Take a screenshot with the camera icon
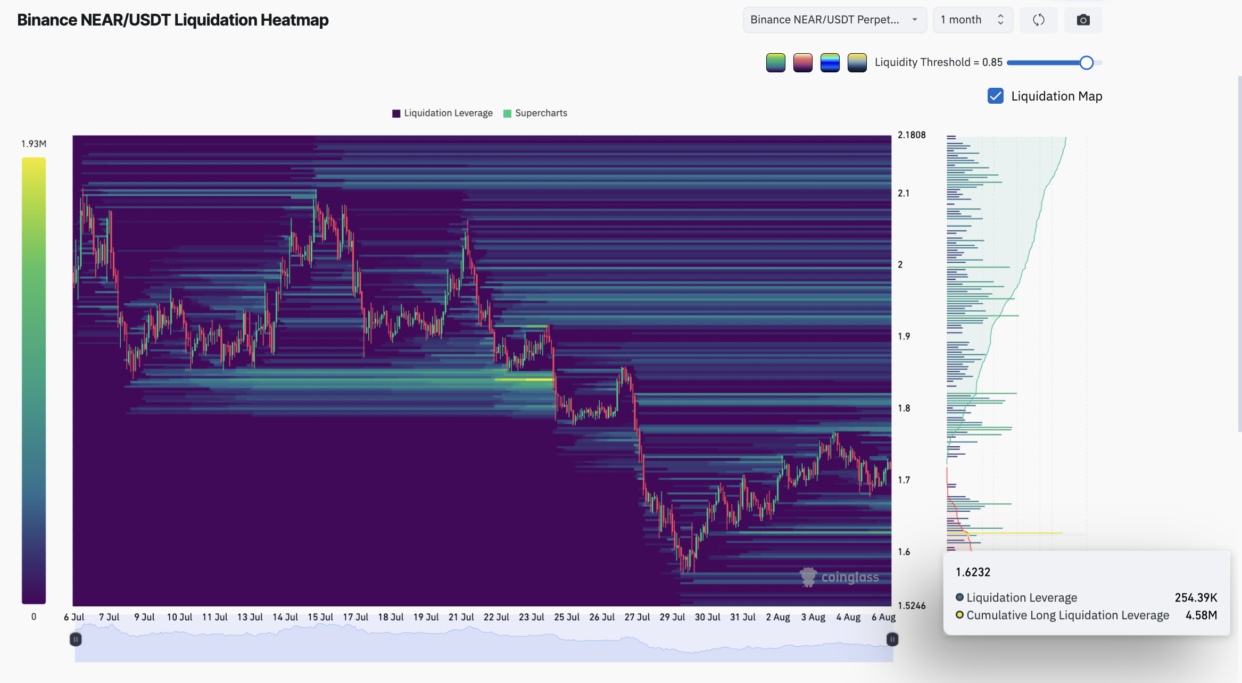The width and height of the screenshot is (1242, 683). pyautogui.click(x=1083, y=20)
